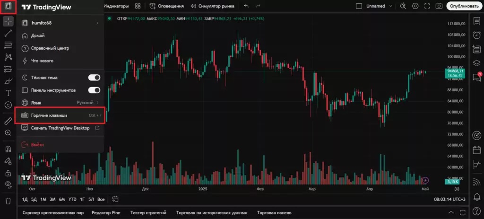
Task: Open chart settings hexagon gear icon
Action: coord(415,6)
